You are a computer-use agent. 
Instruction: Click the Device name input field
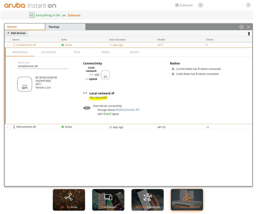coord(43,66)
